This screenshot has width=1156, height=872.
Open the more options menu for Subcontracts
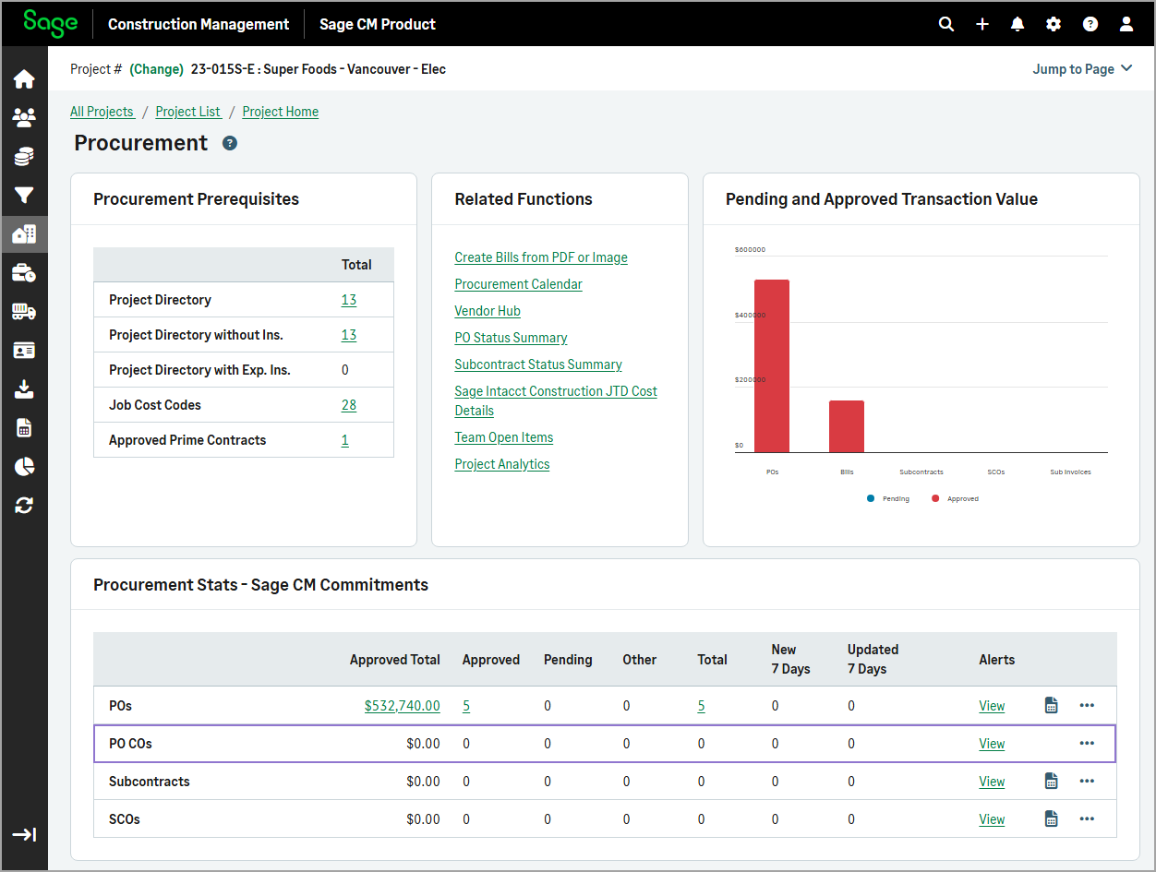(x=1087, y=782)
